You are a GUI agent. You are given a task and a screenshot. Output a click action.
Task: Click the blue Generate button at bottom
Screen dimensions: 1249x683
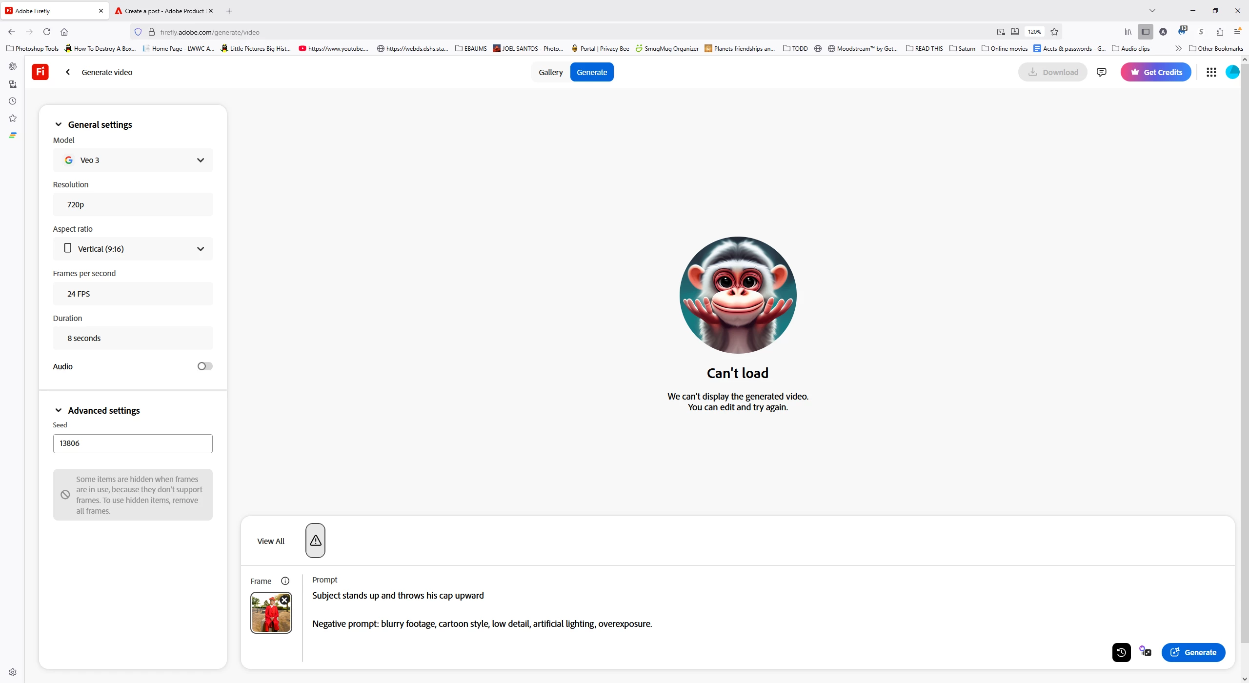(x=1193, y=652)
